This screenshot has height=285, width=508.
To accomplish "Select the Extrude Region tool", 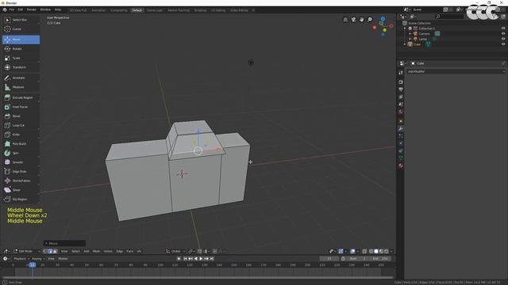I will tap(21, 97).
